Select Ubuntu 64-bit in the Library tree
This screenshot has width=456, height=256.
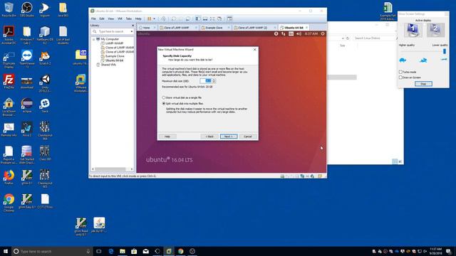tap(114, 60)
